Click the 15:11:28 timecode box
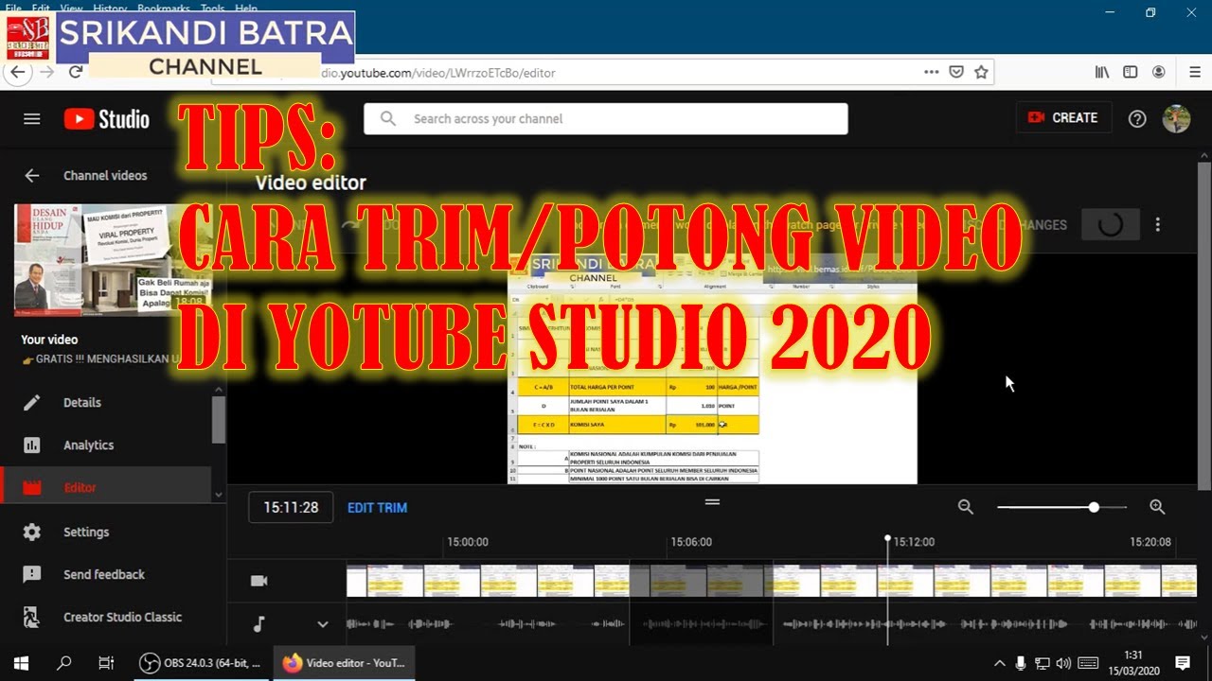The image size is (1212, 681). (x=291, y=508)
